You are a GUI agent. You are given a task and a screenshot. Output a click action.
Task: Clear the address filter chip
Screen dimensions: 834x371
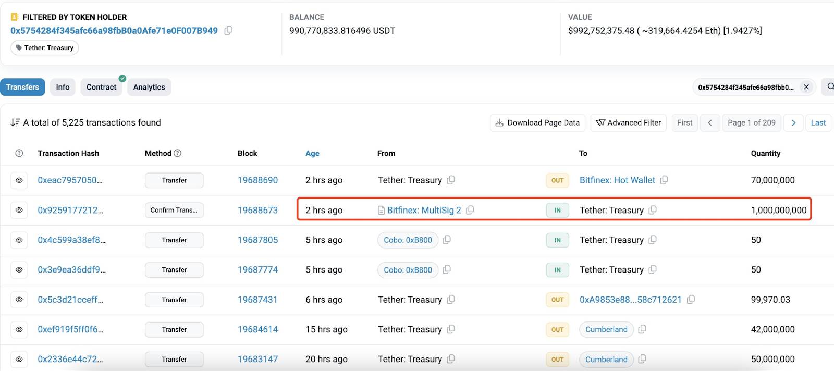pyautogui.click(x=806, y=87)
